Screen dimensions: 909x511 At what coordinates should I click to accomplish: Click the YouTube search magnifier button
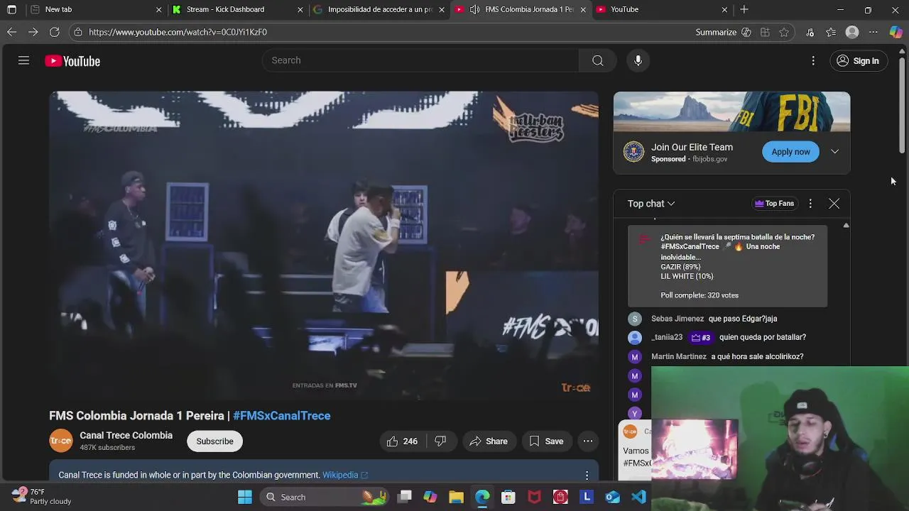pos(598,60)
